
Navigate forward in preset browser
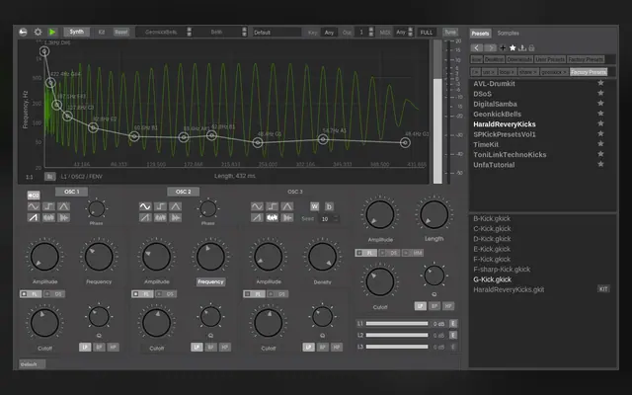[x=491, y=48]
